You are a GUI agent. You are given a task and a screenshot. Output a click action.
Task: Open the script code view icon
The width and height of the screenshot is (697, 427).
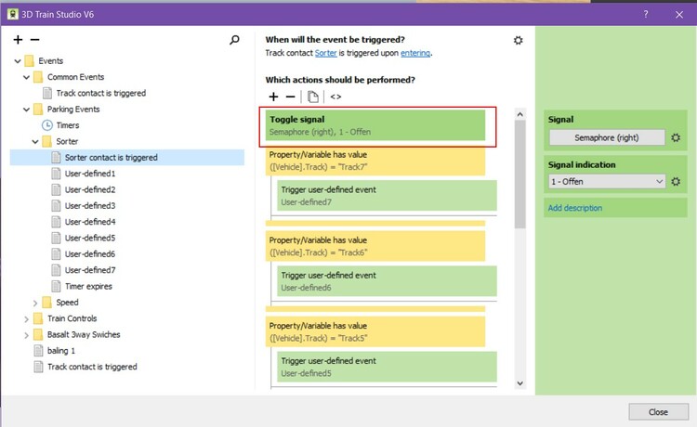pos(335,97)
